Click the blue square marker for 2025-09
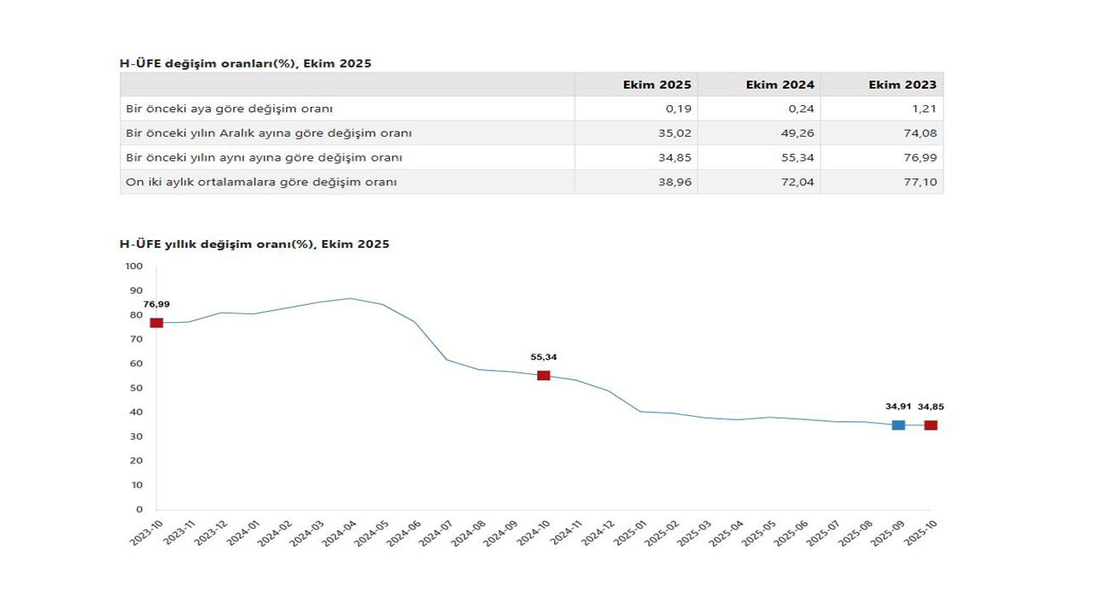Viewport: 1093px width, 615px height. (898, 425)
